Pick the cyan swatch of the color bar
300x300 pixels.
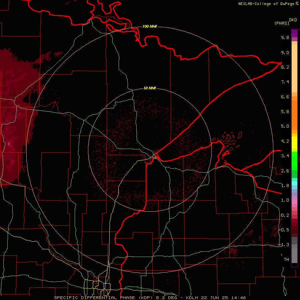point(294,183)
